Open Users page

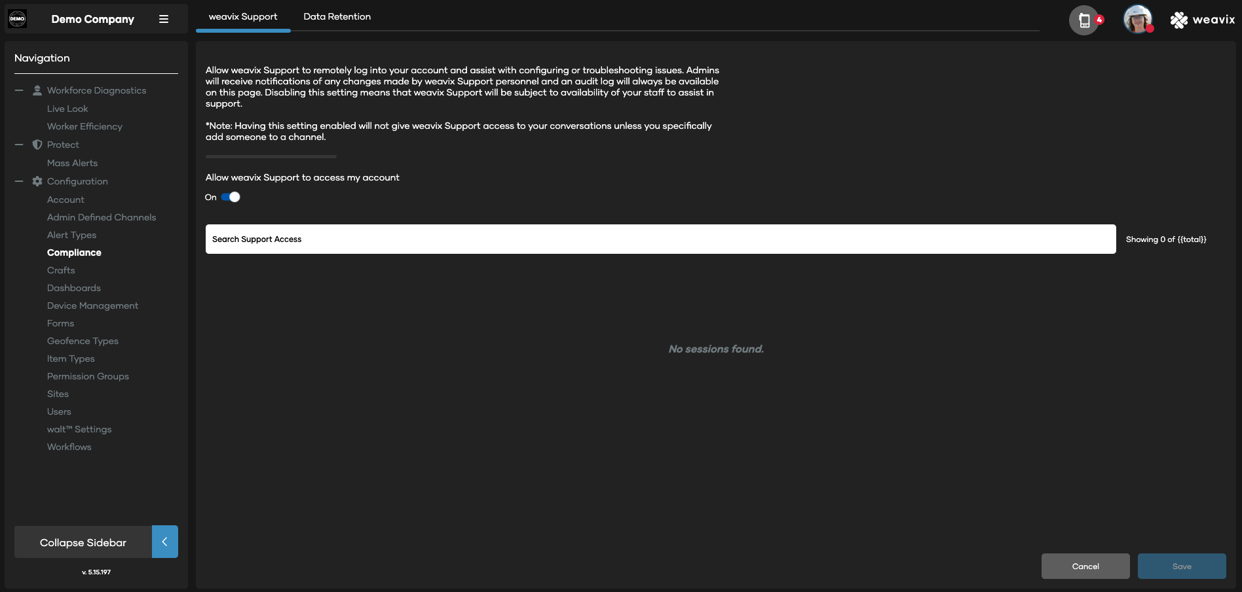click(59, 411)
